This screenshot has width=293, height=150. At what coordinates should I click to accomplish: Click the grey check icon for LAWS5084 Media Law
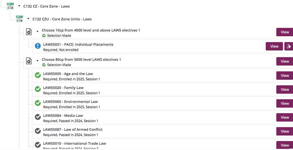pyautogui.click(x=38, y=117)
